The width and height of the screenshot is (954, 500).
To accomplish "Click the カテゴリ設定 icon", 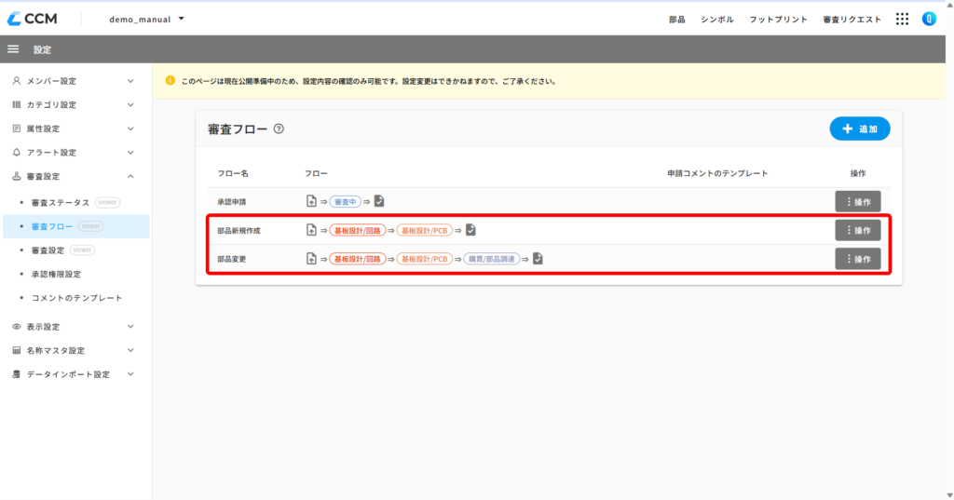I will tap(17, 104).
